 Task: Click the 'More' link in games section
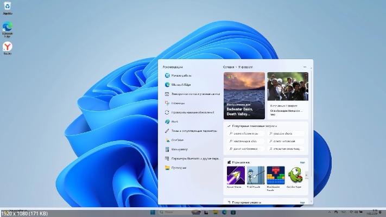pos(302,162)
